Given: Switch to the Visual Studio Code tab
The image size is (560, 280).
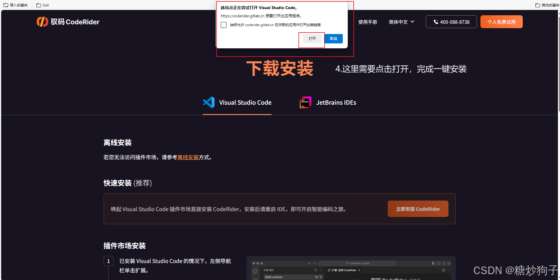Looking at the screenshot, I should [x=245, y=102].
